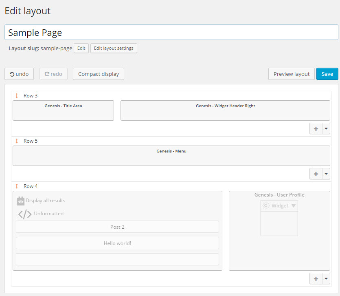This screenshot has height=296, width=340.
Task: Select the Genesis - Title Area cell
Action: [x=63, y=110]
